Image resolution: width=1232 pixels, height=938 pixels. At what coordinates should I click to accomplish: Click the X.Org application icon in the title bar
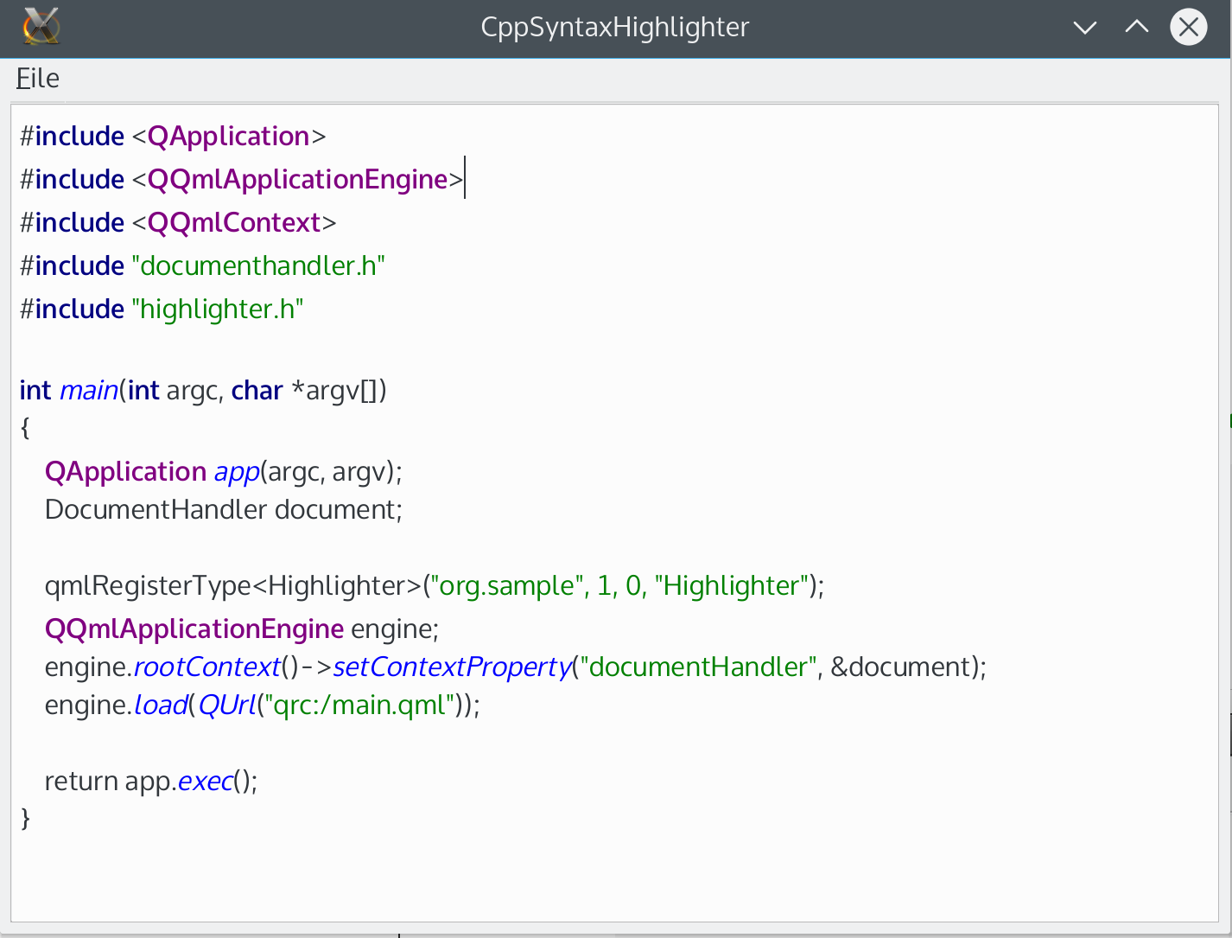38,27
